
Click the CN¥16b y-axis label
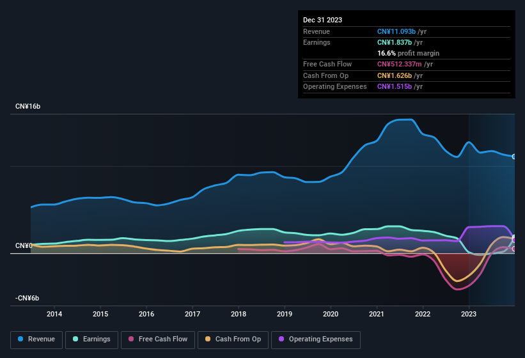(28, 106)
